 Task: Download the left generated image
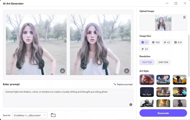62,71
